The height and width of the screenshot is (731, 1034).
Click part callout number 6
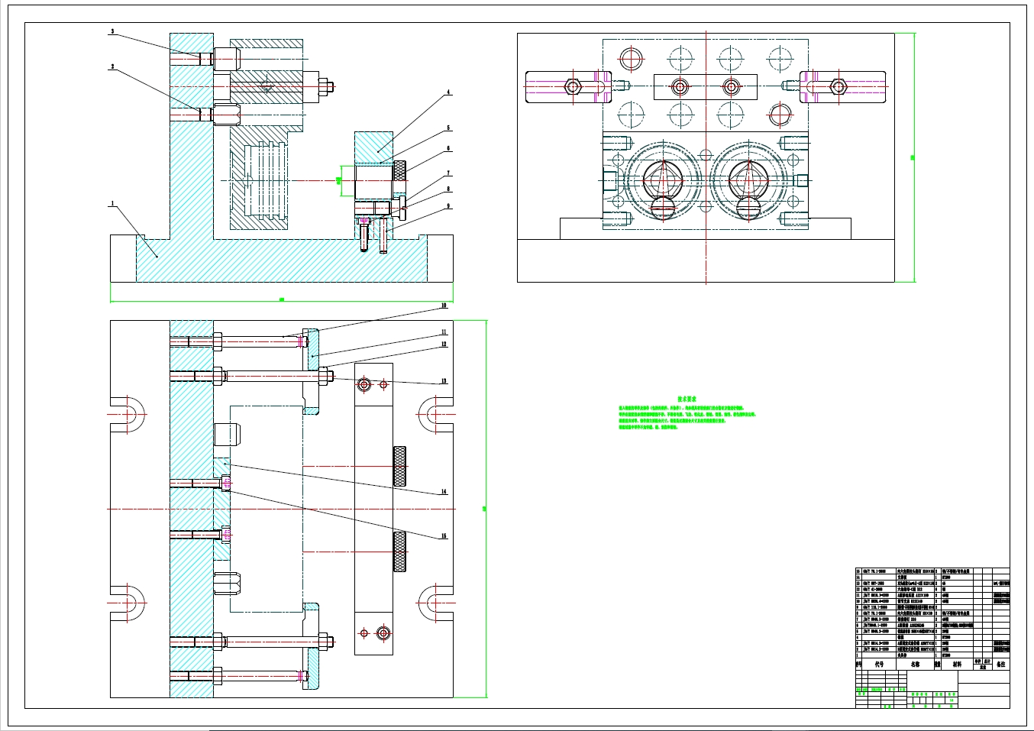pyautogui.click(x=448, y=148)
